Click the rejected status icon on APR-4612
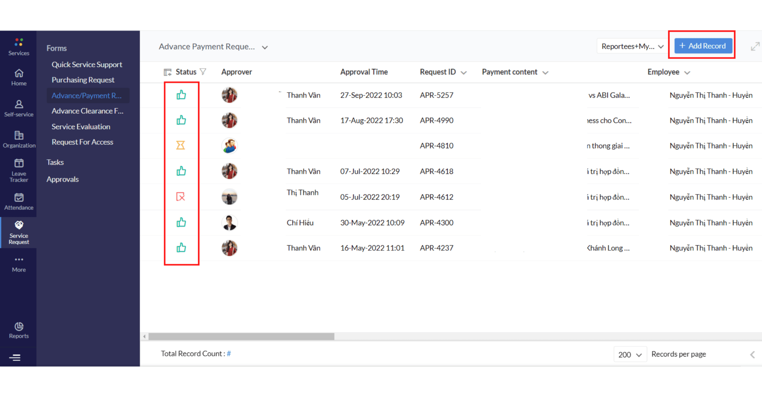Image resolution: width=762 pixels, height=397 pixels. pos(181,197)
